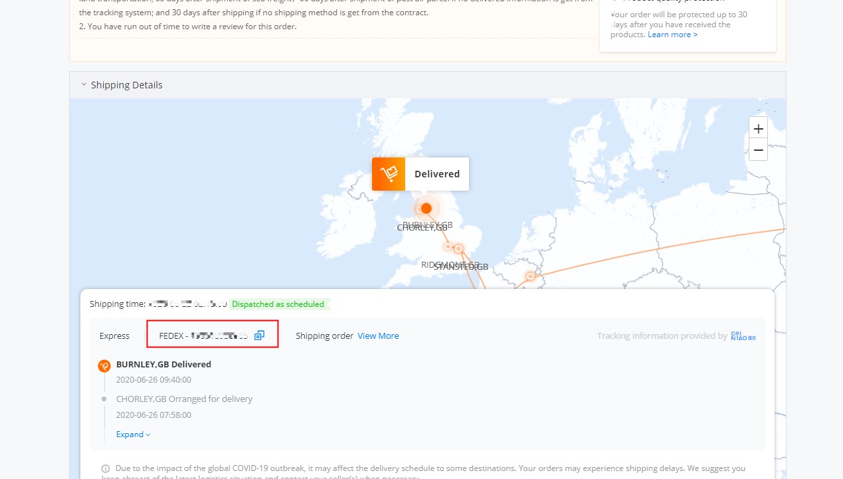The height and width of the screenshot is (479, 843).
Task: Select the continental Europe route waypoint
Action: (x=530, y=276)
